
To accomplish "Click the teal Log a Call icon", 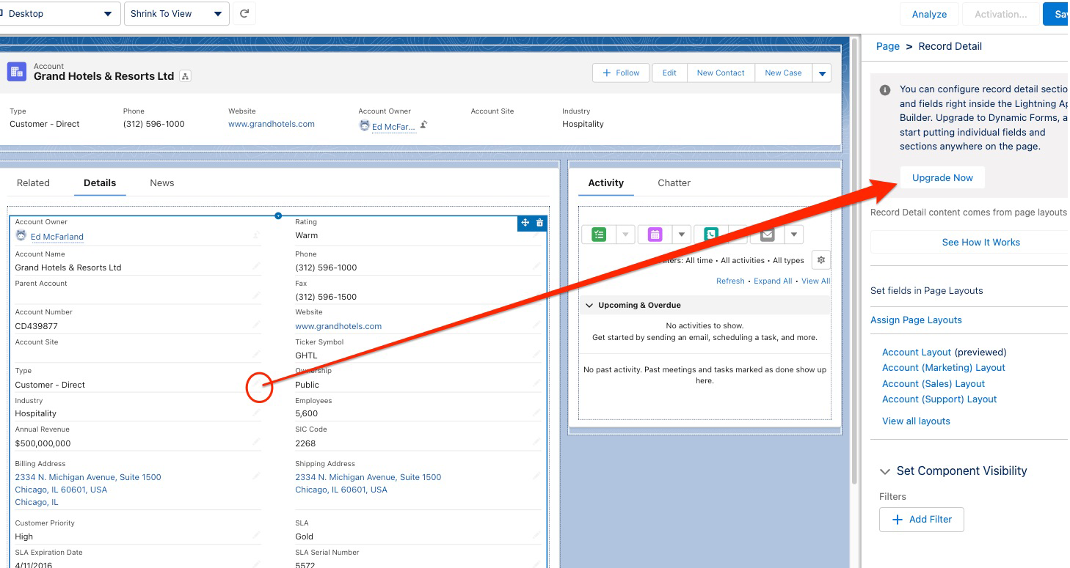I will click(710, 235).
